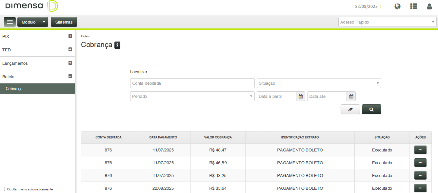Screen dimensions: 438x193
Task: Open the Módulo dropdown menu
Action: click(x=44, y=22)
